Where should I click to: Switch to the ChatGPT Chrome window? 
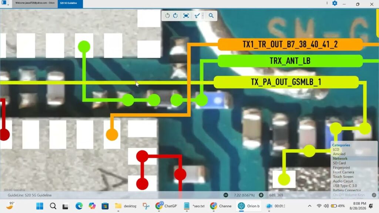[166, 206]
